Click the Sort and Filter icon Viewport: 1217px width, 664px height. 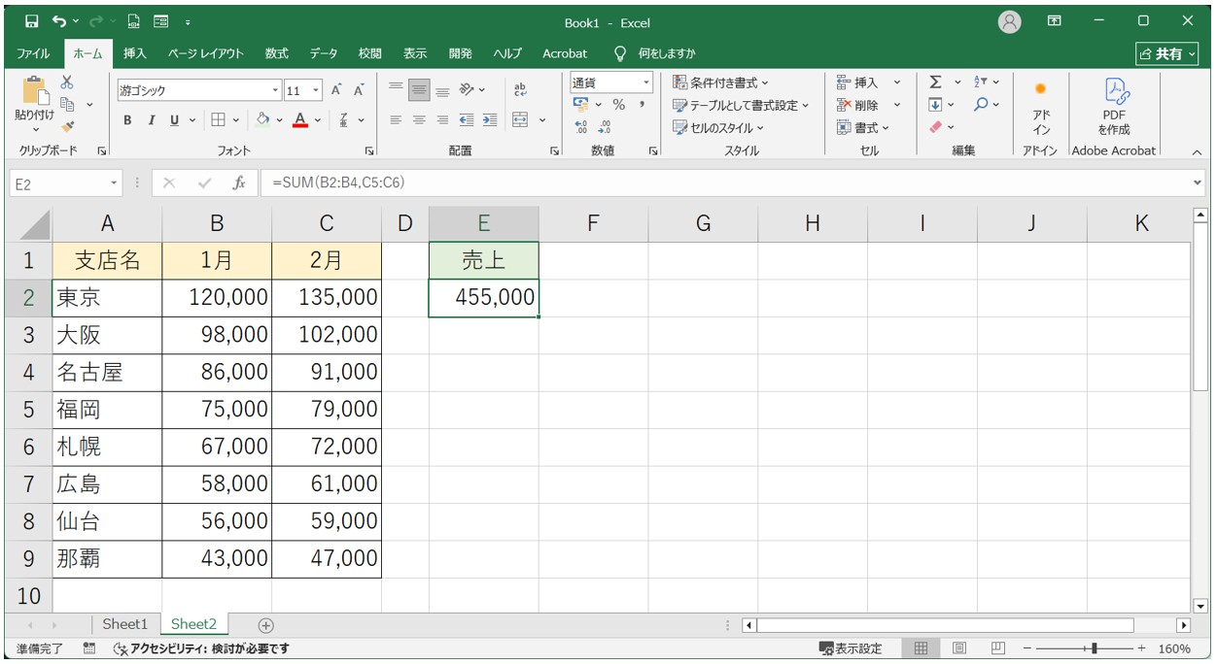pos(980,83)
